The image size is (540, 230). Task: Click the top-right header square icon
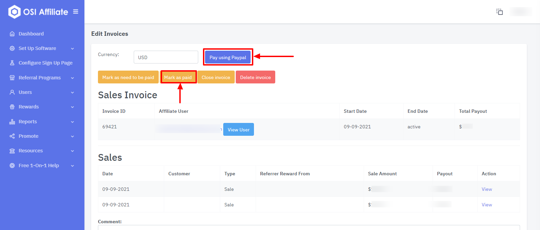(499, 12)
